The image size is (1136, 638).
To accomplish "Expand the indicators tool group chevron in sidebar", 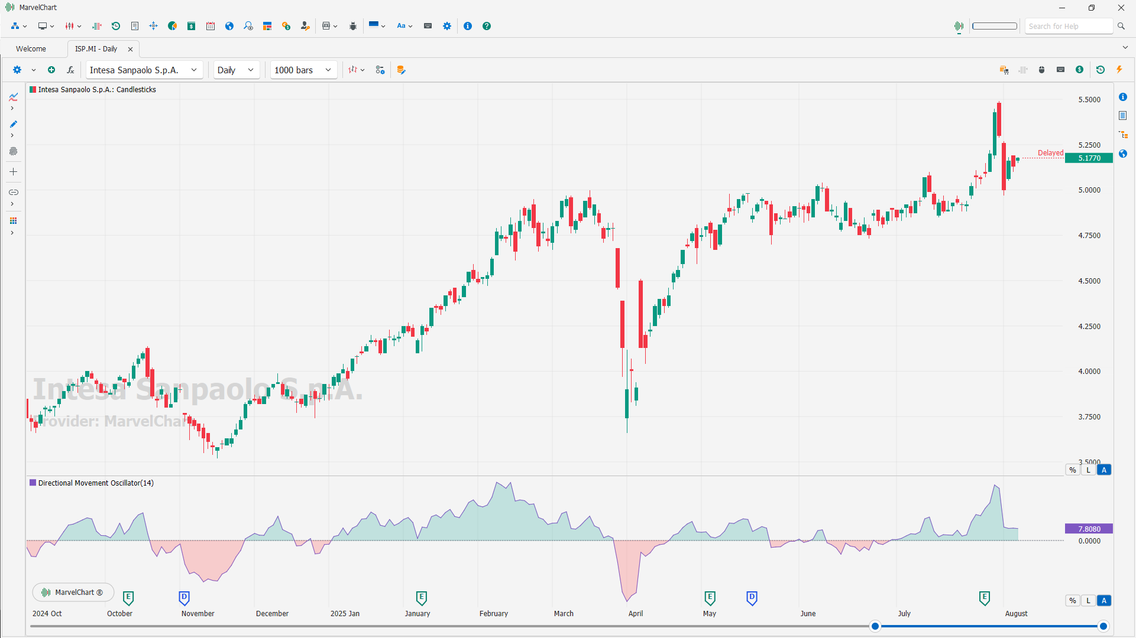I will coord(12,109).
